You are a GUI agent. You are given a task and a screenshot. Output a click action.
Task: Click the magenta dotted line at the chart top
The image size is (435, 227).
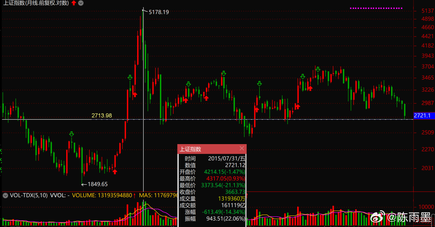pyautogui.click(x=376, y=8)
